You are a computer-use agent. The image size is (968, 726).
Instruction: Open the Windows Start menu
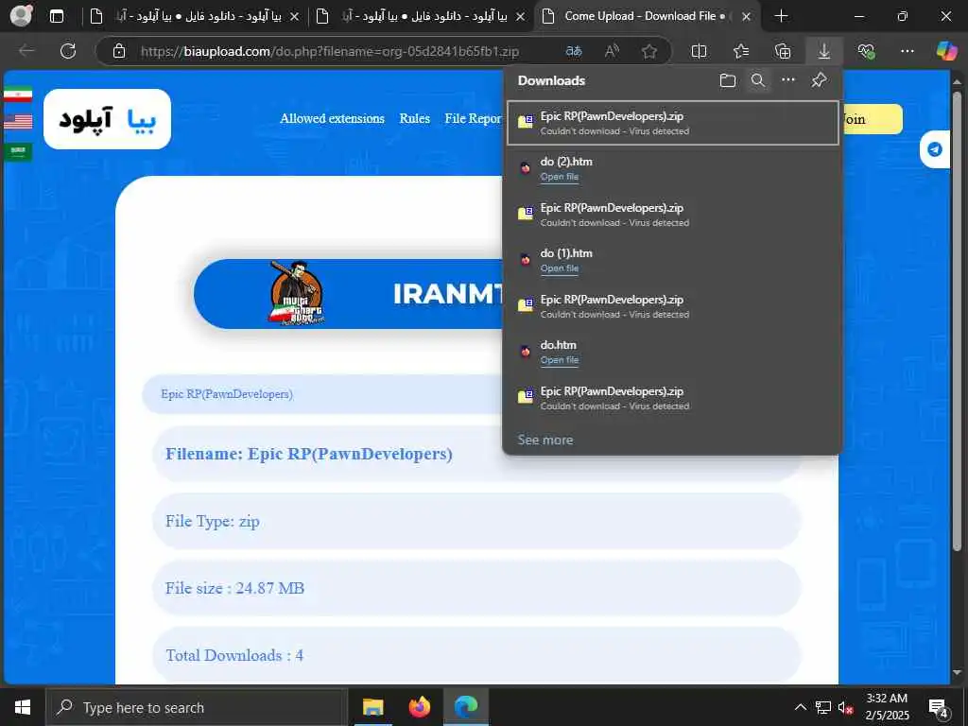click(x=23, y=707)
